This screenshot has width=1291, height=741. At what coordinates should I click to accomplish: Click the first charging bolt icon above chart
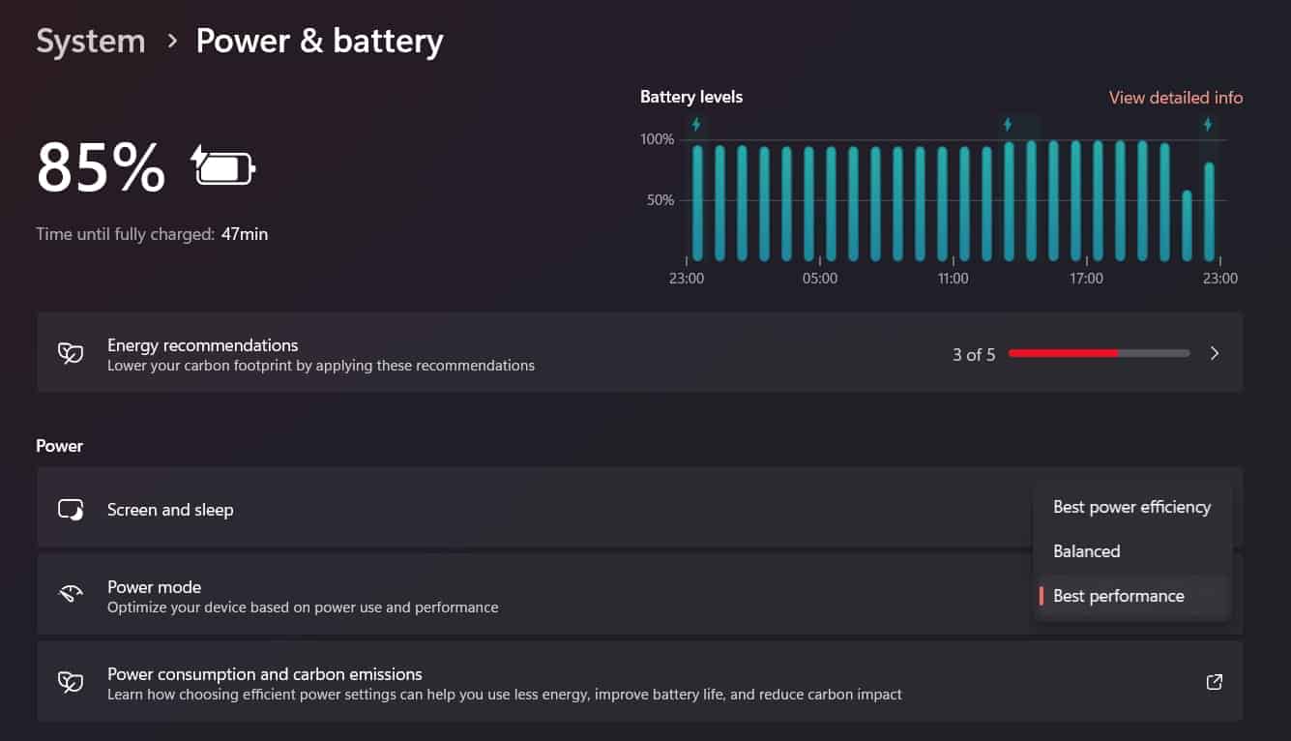tap(696, 125)
